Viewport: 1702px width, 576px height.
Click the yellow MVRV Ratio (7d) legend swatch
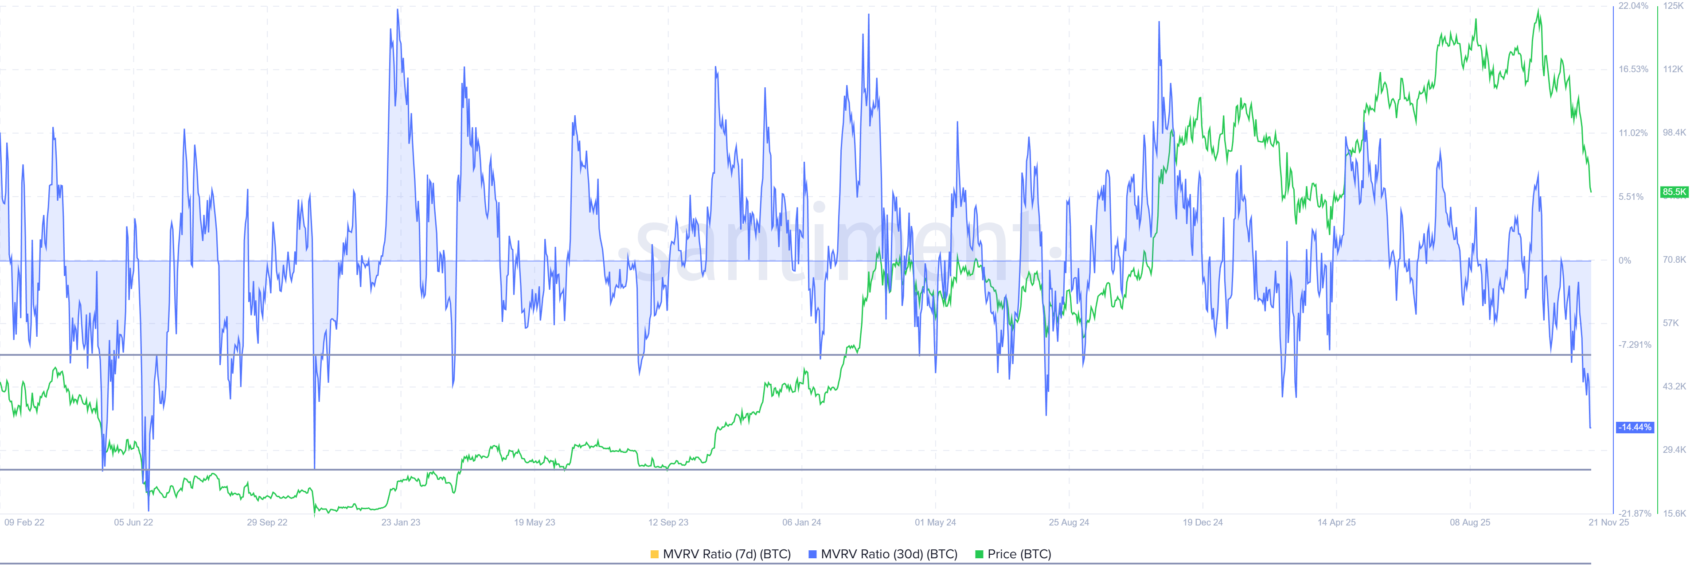pos(654,554)
